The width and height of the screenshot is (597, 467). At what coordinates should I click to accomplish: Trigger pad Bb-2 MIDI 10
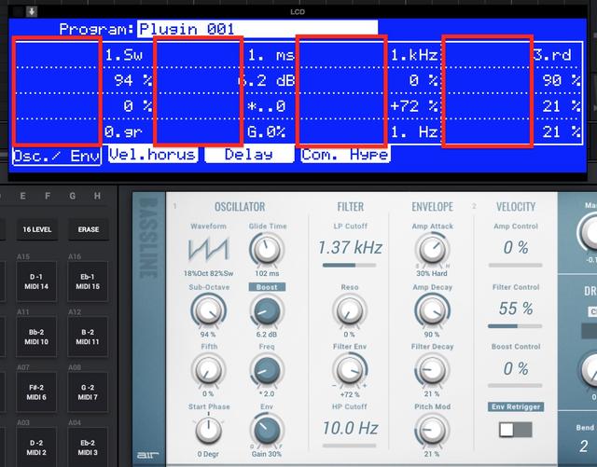click(x=36, y=337)
